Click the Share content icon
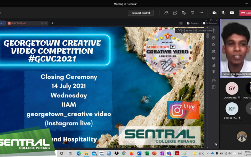Viewport: 251px width, 157px height. point(232,13)
